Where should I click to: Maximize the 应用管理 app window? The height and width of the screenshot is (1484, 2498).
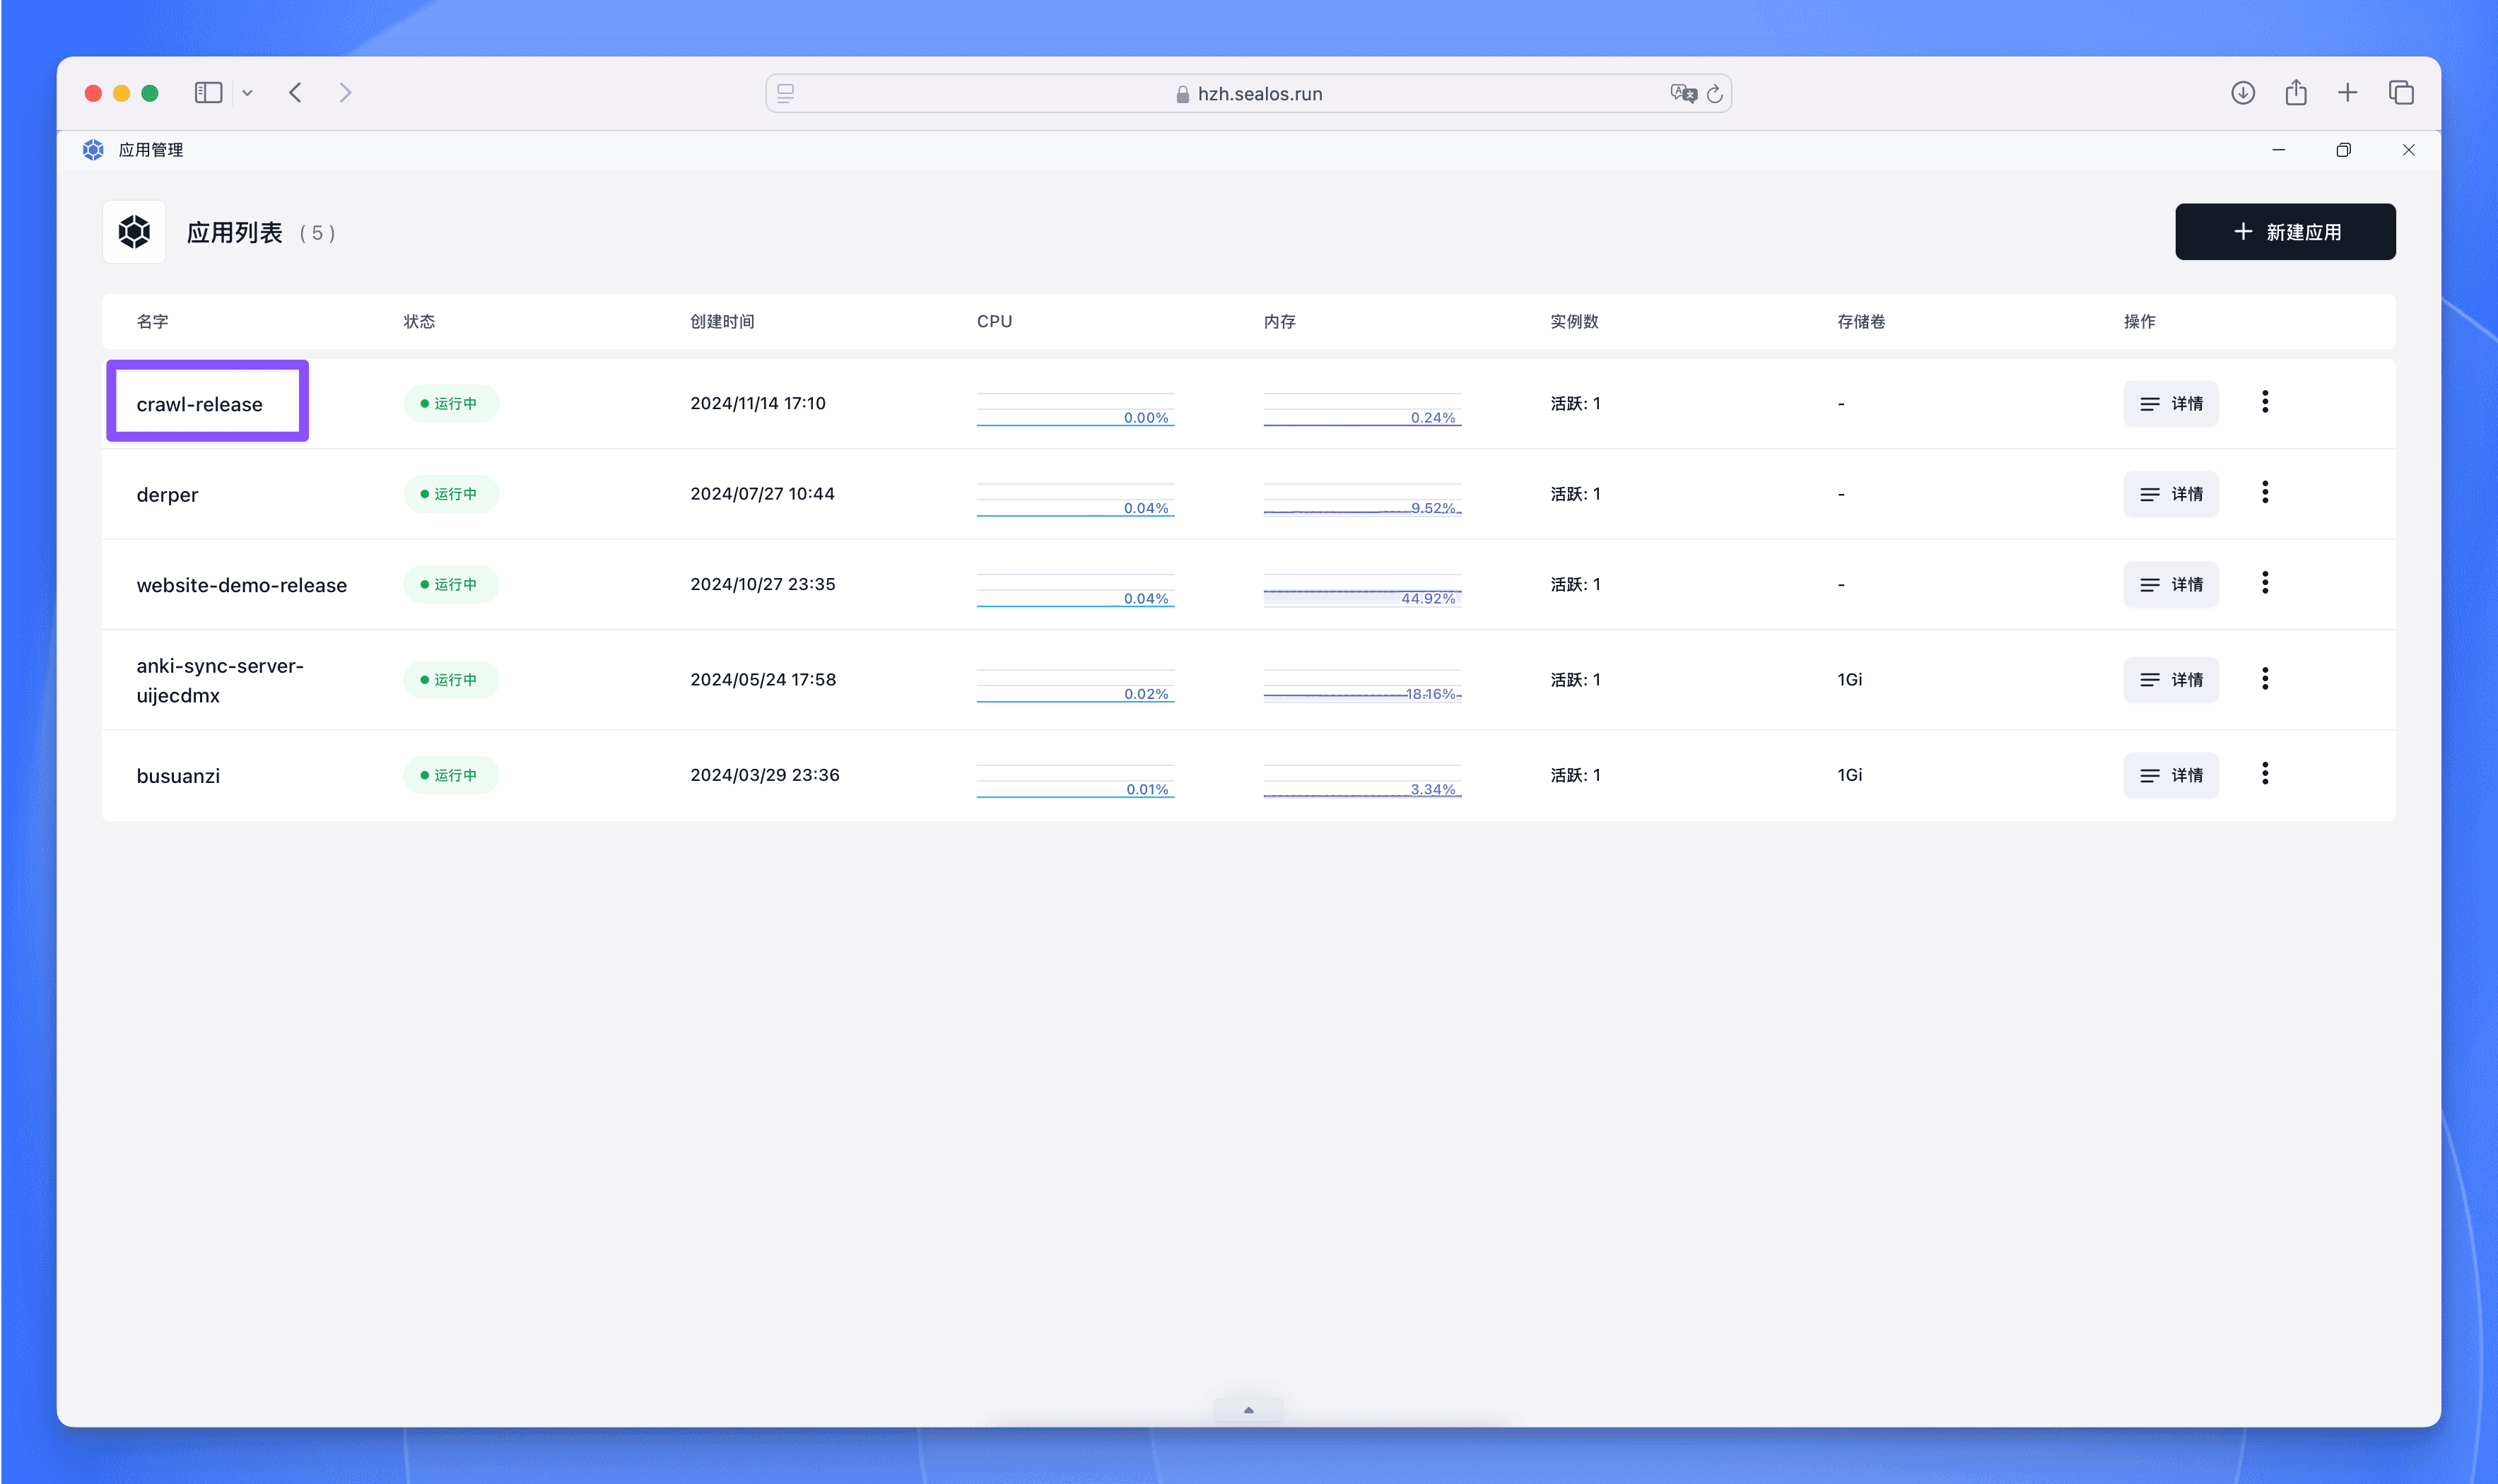[x=2343, y=150]
